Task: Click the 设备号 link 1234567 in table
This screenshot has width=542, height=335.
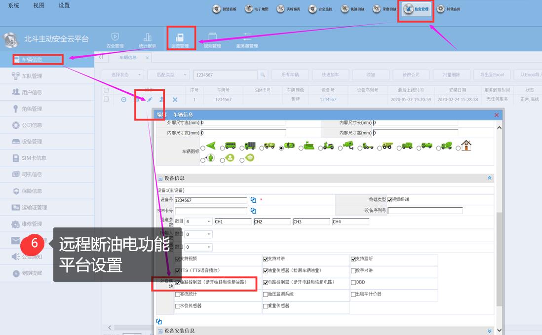Action: point(328,100)
